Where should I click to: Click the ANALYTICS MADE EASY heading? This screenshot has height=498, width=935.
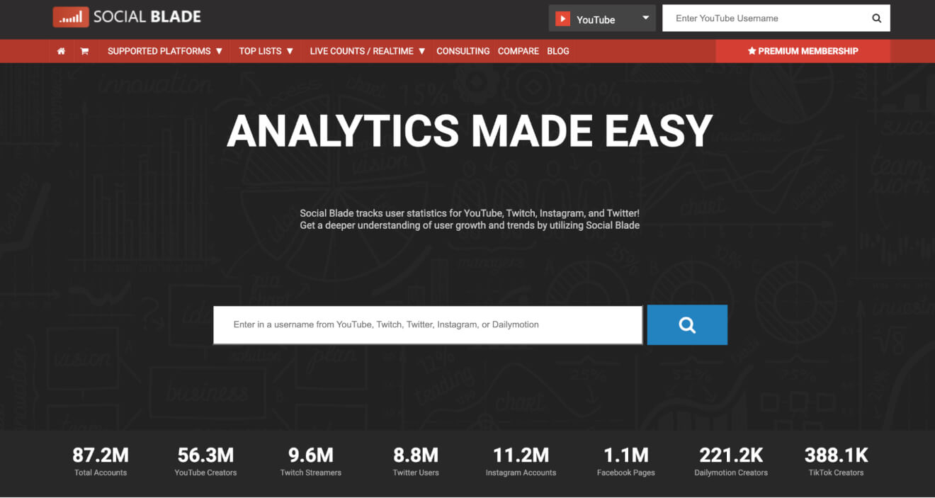point(469,131)
